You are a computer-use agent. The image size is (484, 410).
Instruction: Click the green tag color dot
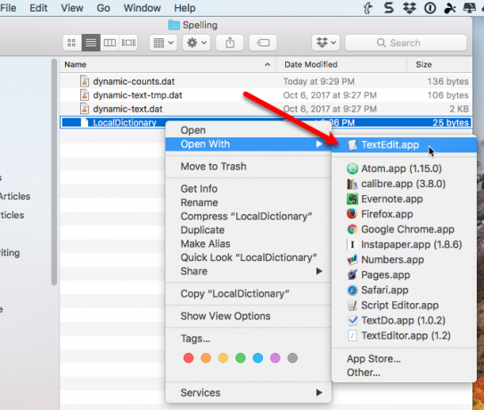point(241,358)
